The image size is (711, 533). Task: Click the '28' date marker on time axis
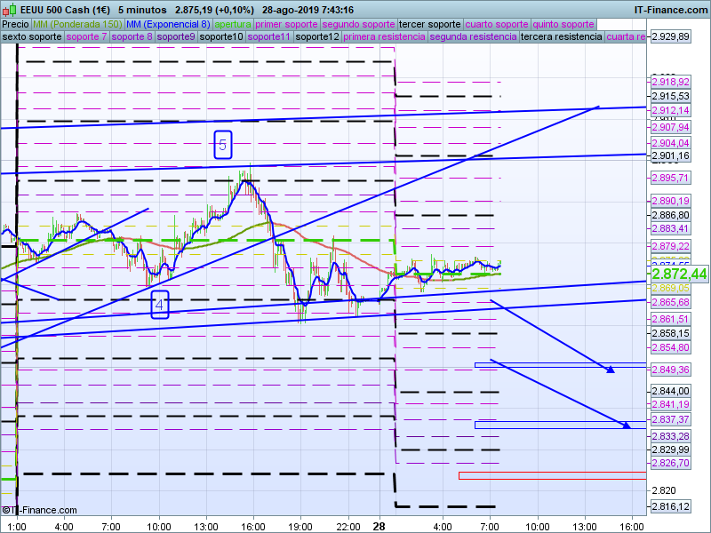click(379, 527)
